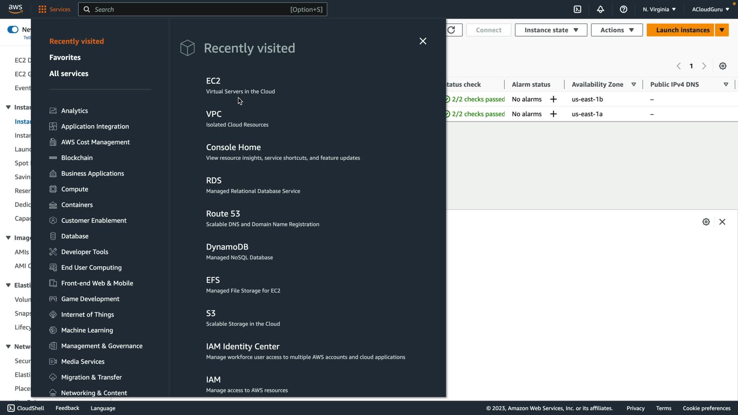Open the Actions dropdown menu
Viewport: 738px width, 415px height.
617,30
